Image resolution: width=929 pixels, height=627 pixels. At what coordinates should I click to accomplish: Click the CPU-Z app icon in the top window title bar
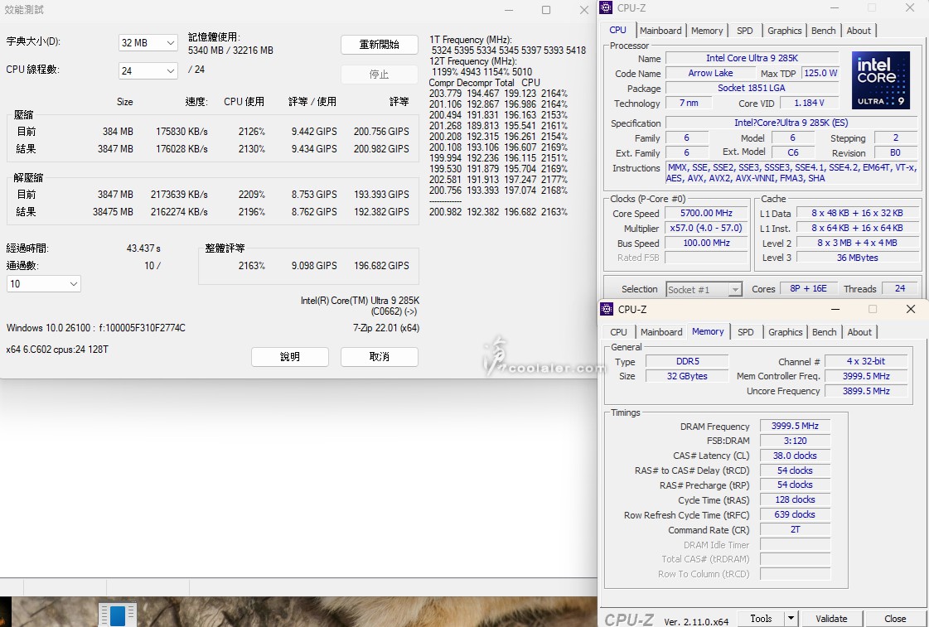pos(606,7)
